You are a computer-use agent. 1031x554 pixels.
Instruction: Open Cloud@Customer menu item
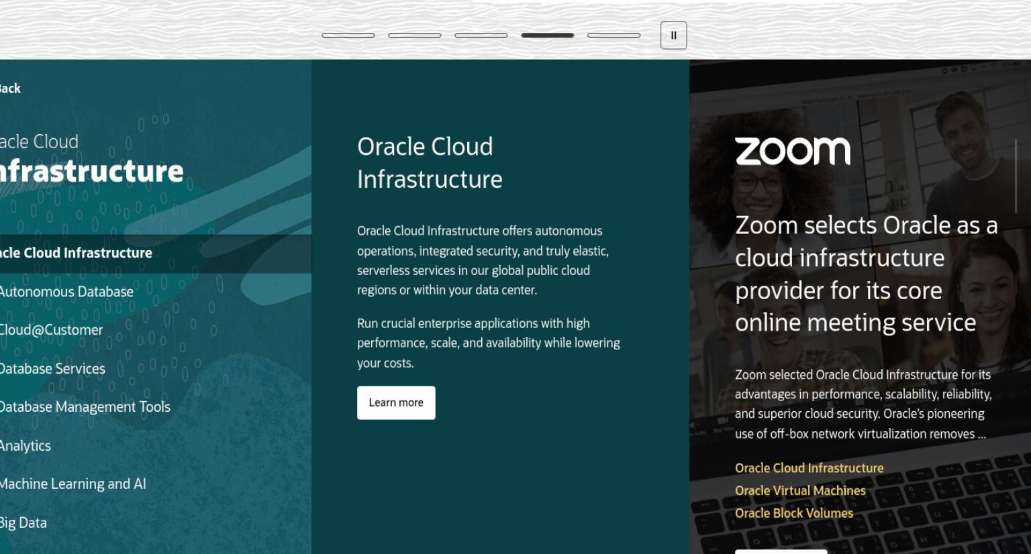click(x=51, y=330)
